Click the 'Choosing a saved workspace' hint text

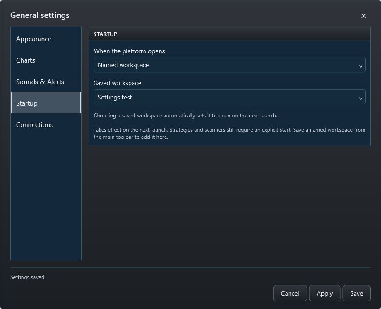pyautogui.click(x=186, y=116)
